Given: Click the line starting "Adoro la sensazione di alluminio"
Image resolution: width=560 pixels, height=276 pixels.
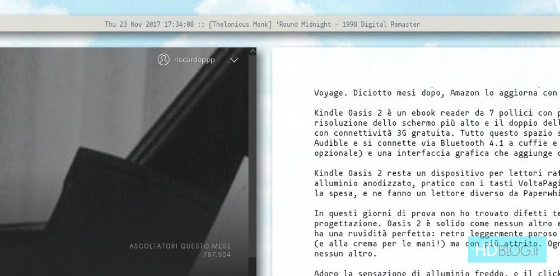Looking at the screenshot, I should click(437, 273).
